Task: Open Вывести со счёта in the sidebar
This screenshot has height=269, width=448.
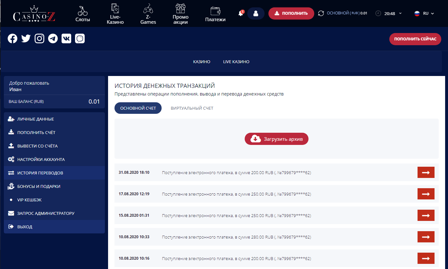Action: tap(54, 146)
